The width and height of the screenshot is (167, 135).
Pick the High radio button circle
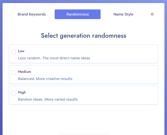tap(14, 93)
